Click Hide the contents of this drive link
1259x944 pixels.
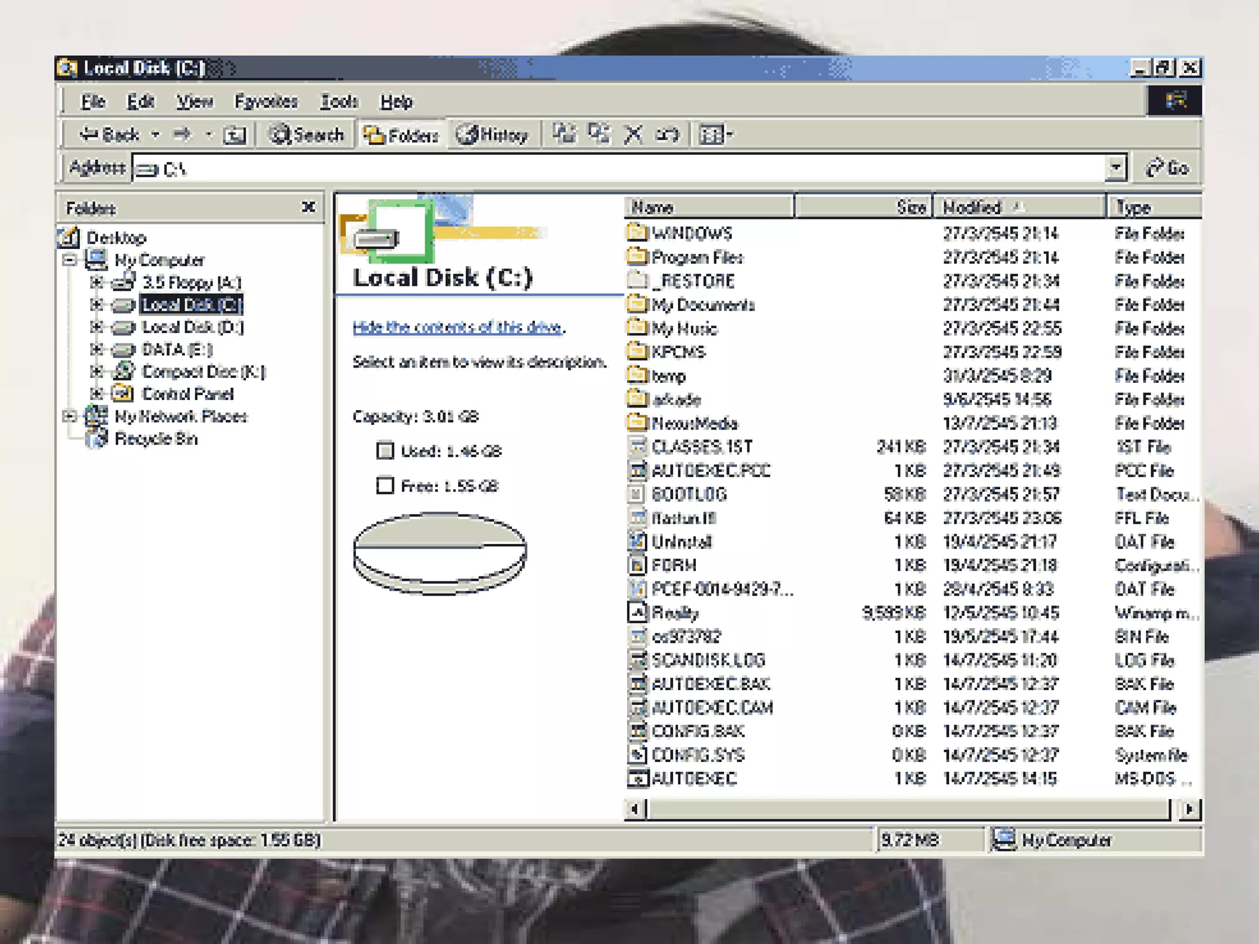458,327
